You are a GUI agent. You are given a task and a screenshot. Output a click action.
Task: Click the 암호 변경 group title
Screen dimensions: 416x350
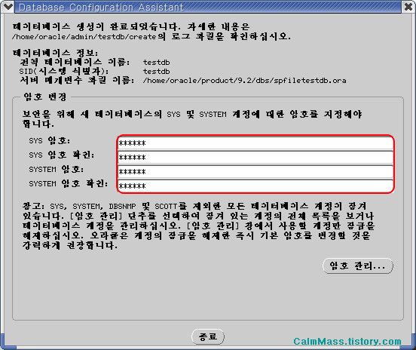[45, 97]
